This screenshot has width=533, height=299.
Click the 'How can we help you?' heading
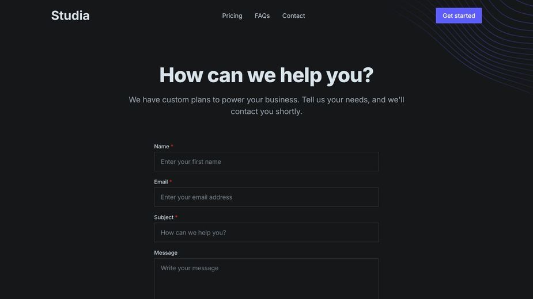266,75
